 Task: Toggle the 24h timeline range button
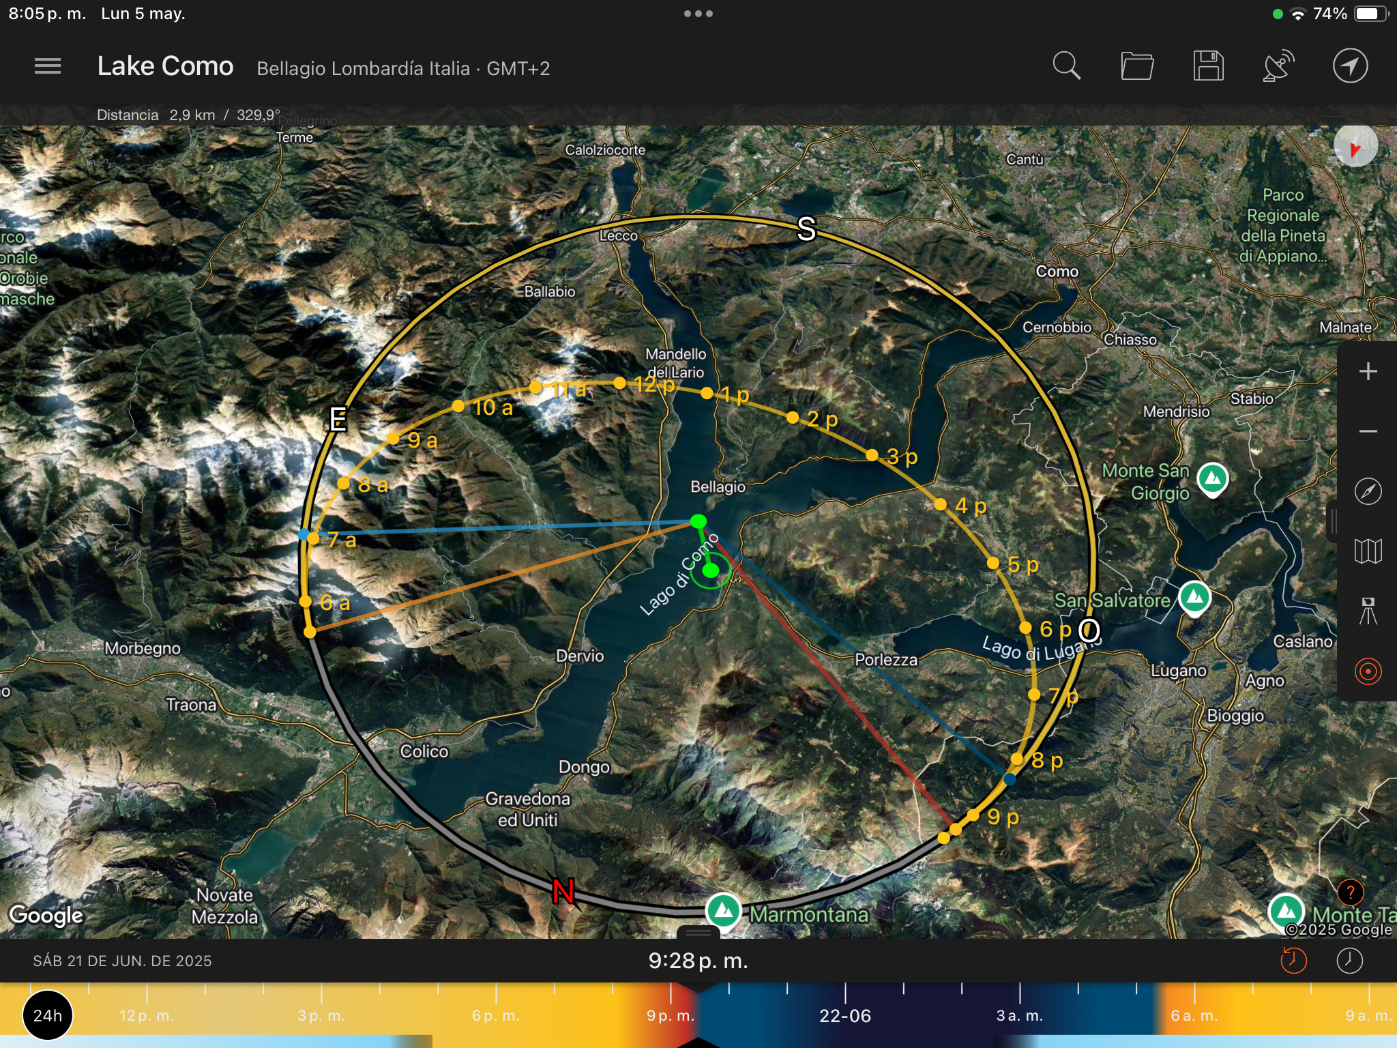(x=48, y=1015)
